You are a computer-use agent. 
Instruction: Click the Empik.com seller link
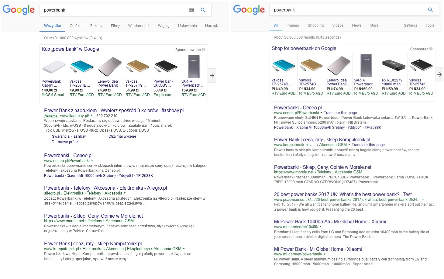(x=163, y=95)
